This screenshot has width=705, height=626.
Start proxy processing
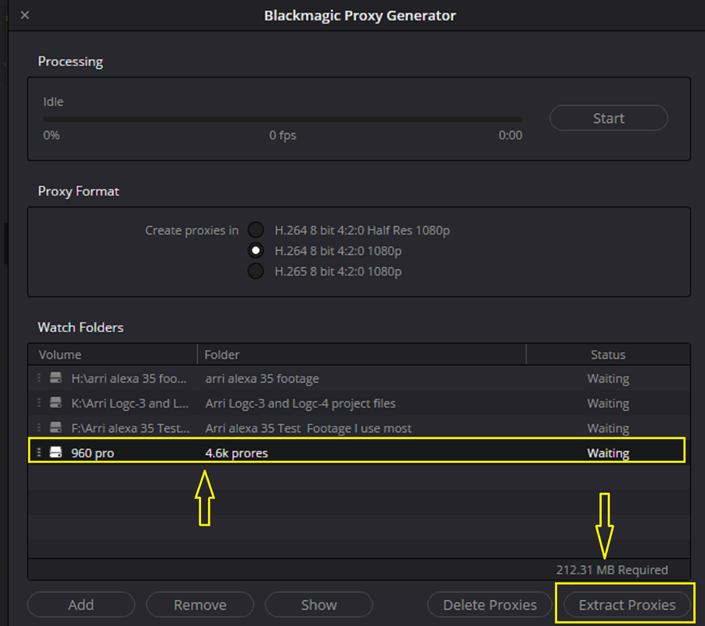(608, 118)
